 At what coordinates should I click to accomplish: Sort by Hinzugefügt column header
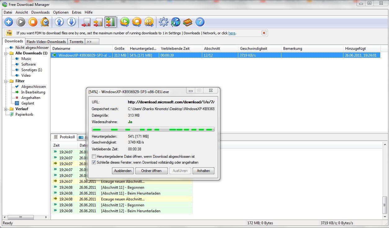click(x=362, y=49)
